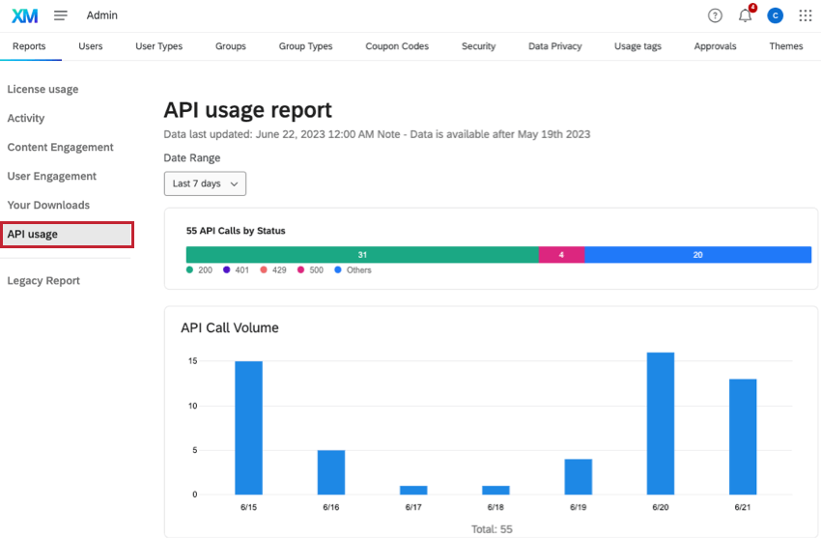
Task: Expand the Last 7 days date range dropdown
Action: 205,184
